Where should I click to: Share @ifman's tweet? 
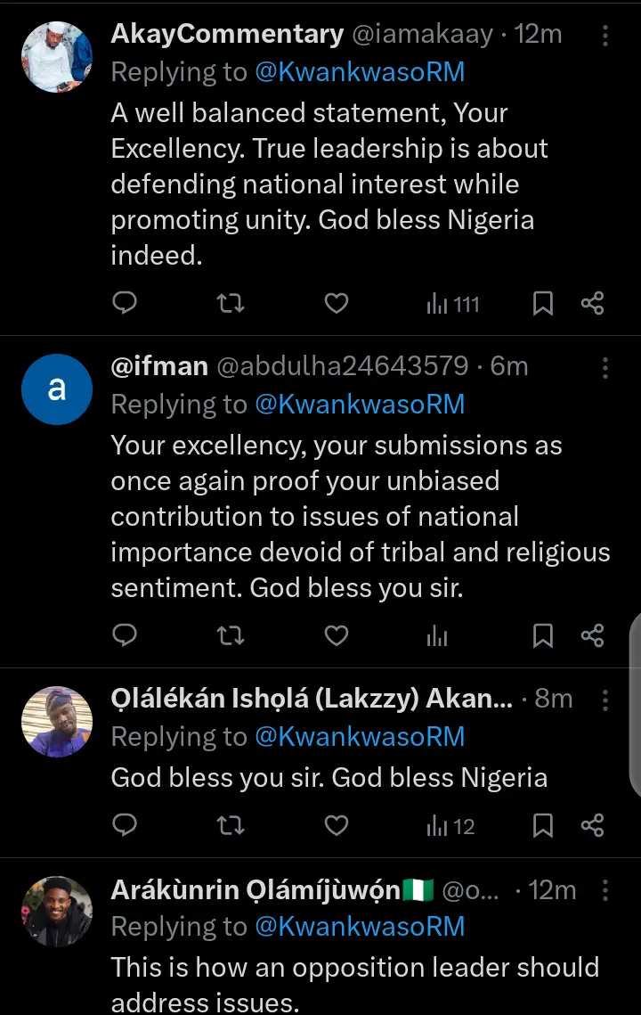click(x=592, y=635)
